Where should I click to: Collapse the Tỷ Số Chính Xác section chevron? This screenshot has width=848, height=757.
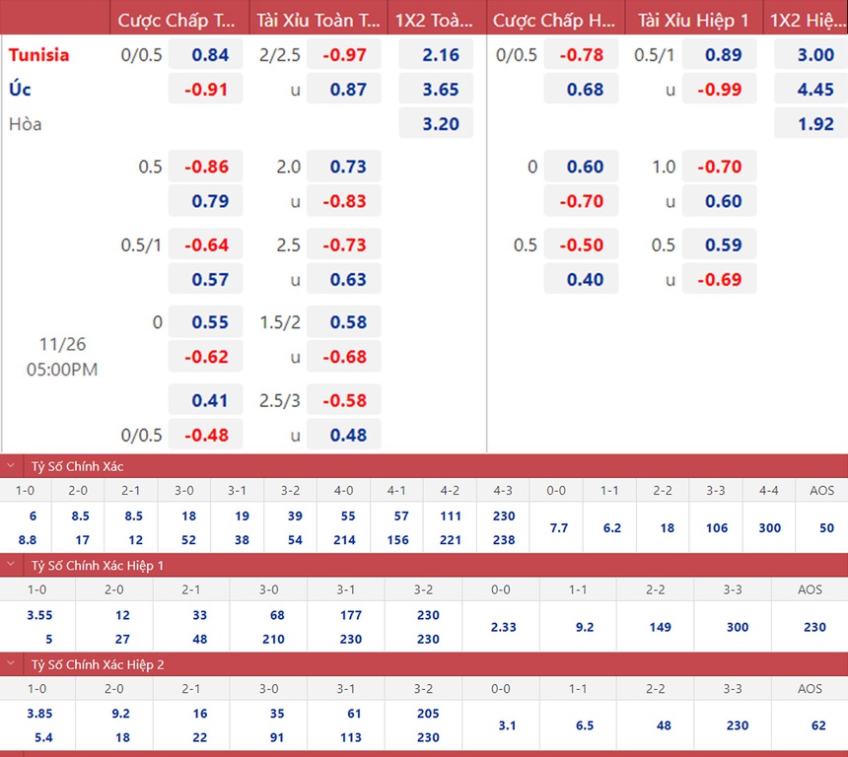[11, 466]
